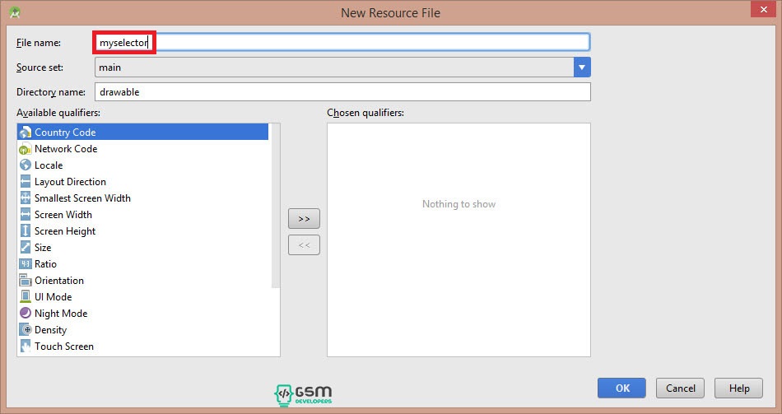The height and width of the screenshot is (414, 782).
Task: Select the Size qualifier text
Action: [x=42, y=248]
